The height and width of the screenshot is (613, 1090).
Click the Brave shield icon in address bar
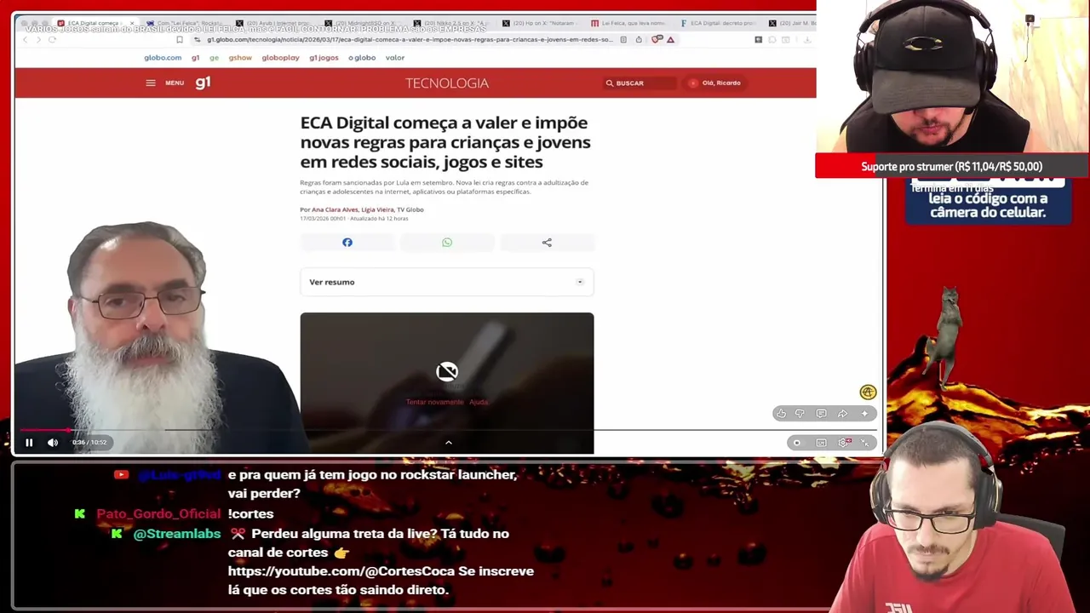655,39
